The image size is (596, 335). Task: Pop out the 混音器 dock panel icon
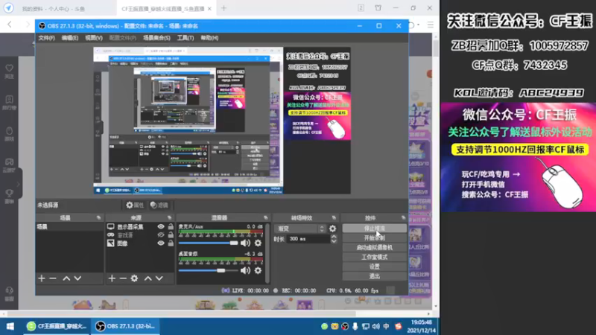coord(266,217)
